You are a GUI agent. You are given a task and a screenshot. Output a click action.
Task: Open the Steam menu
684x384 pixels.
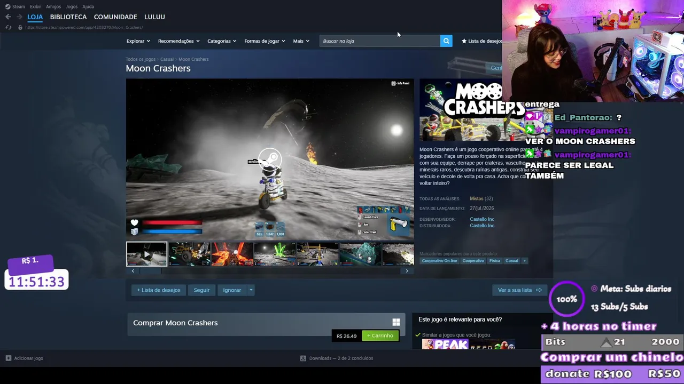[x=19, y=6]
